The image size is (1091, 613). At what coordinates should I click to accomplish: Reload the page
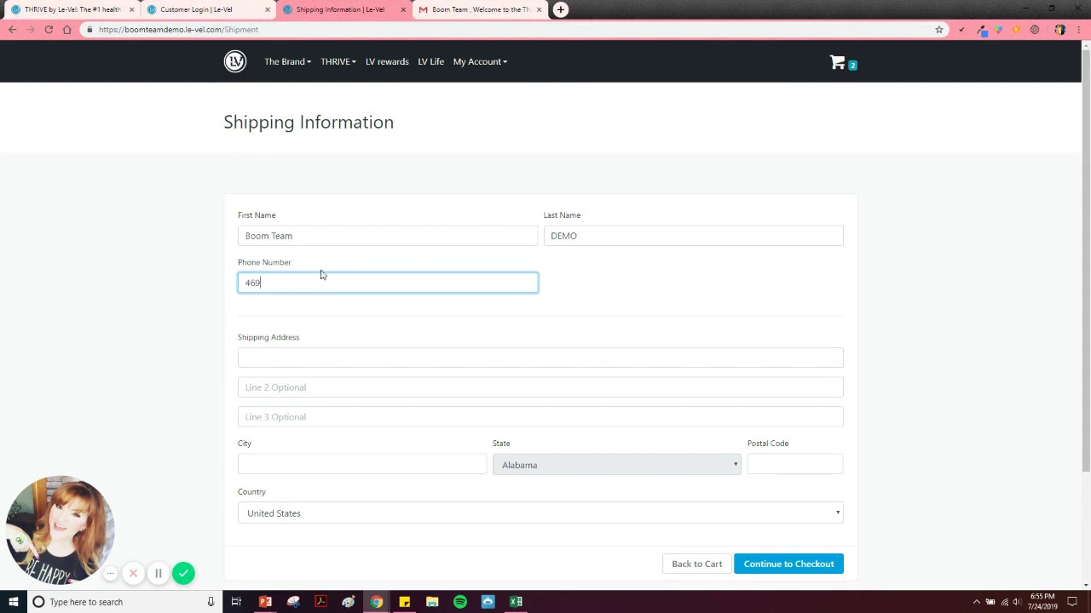49,30
